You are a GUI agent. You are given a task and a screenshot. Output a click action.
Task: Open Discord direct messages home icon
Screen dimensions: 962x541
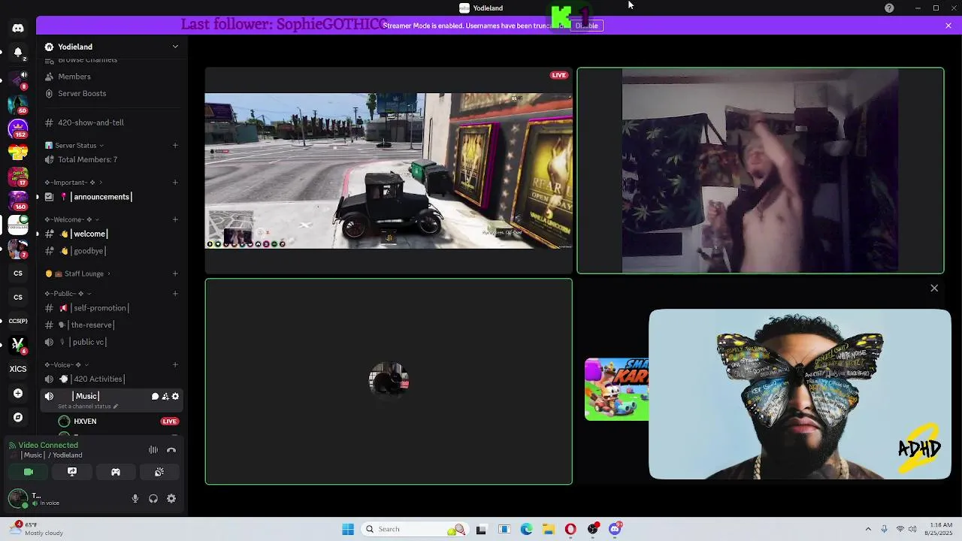point(18,28)
